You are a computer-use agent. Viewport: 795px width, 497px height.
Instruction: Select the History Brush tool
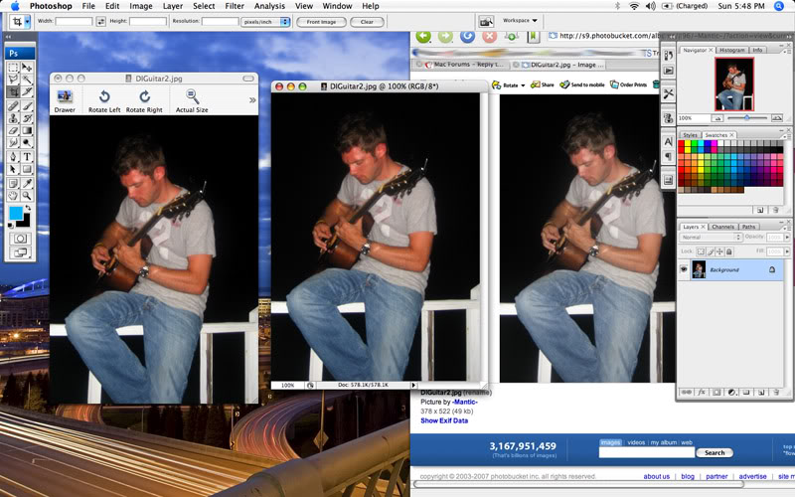coord(27,118)
